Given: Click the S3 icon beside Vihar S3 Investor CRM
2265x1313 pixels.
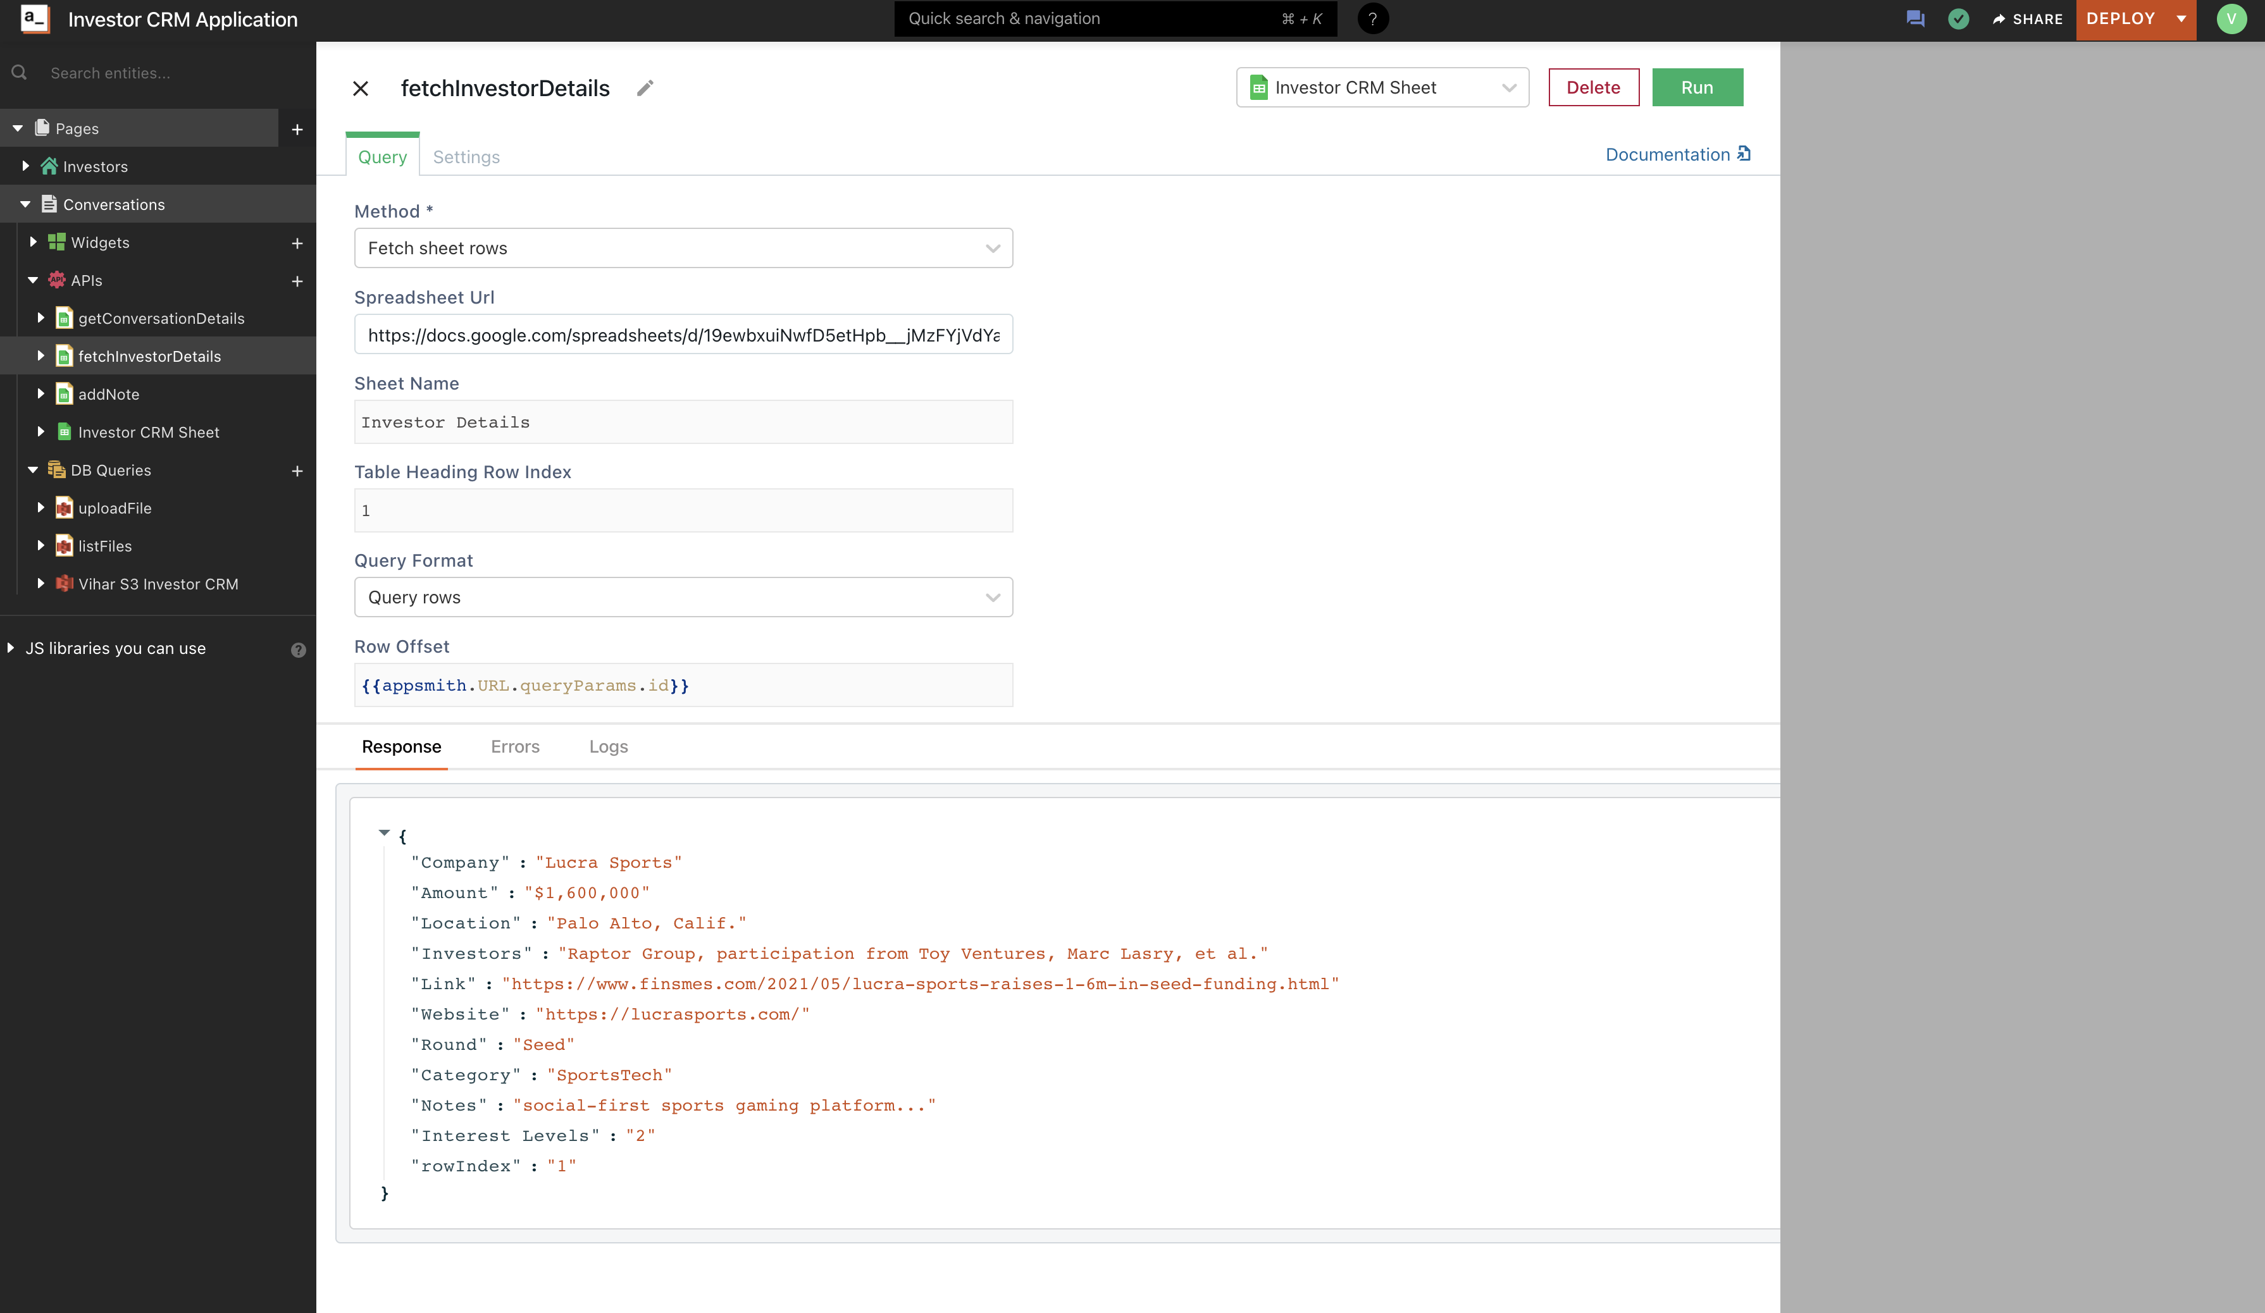Looking at the screenshot, I should pyautogui.click(x=64, y=584).
